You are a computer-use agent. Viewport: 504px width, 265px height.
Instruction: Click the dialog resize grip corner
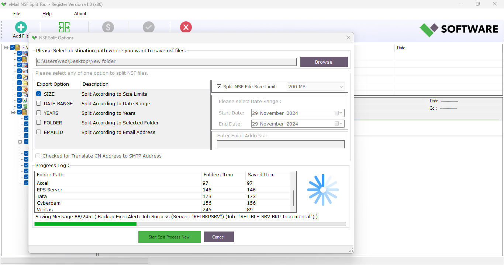pos(351,250)
